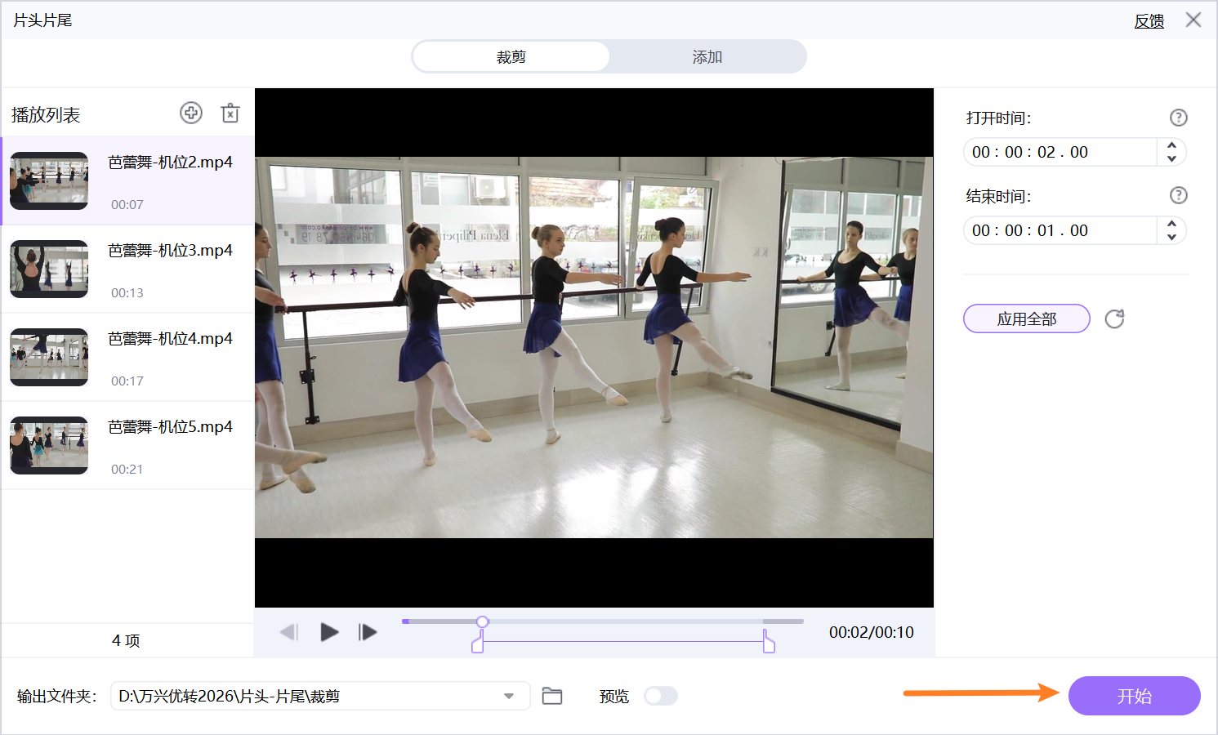
Task: Toggle the 预览 switch
Action: (660, 696)
